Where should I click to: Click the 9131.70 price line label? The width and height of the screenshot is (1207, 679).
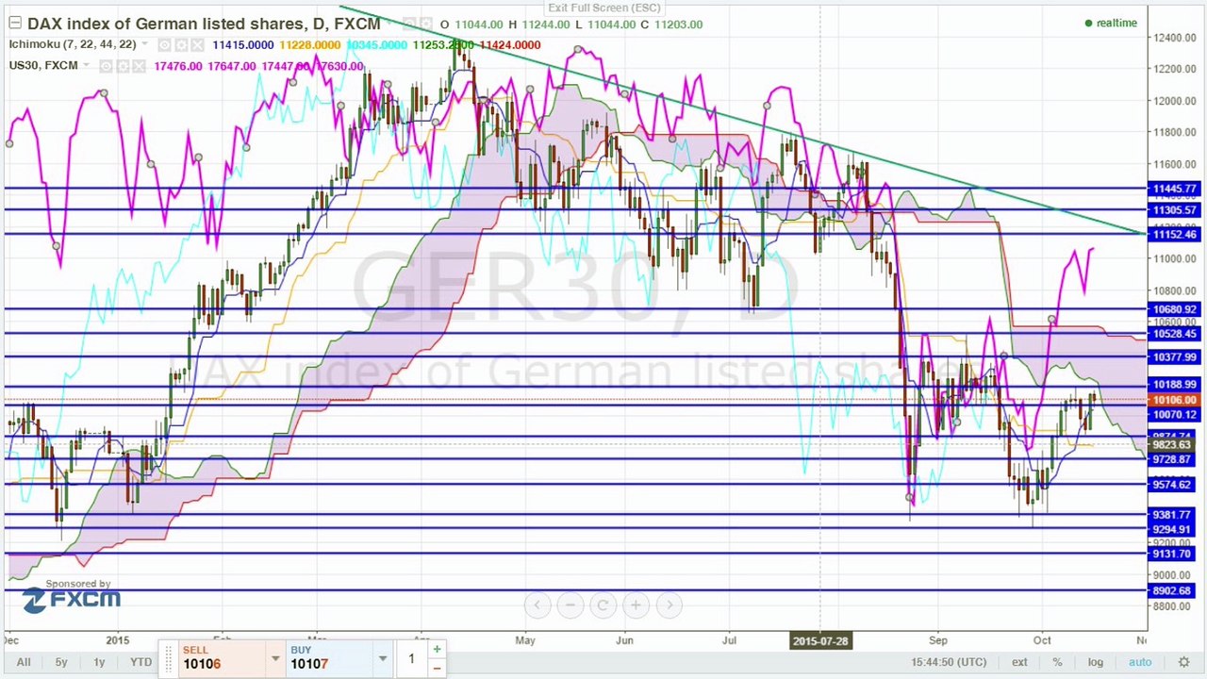1174,555
